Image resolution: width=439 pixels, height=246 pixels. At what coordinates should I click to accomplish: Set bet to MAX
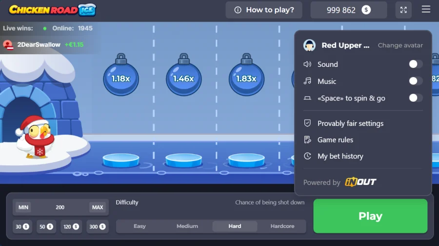point(98,207)
